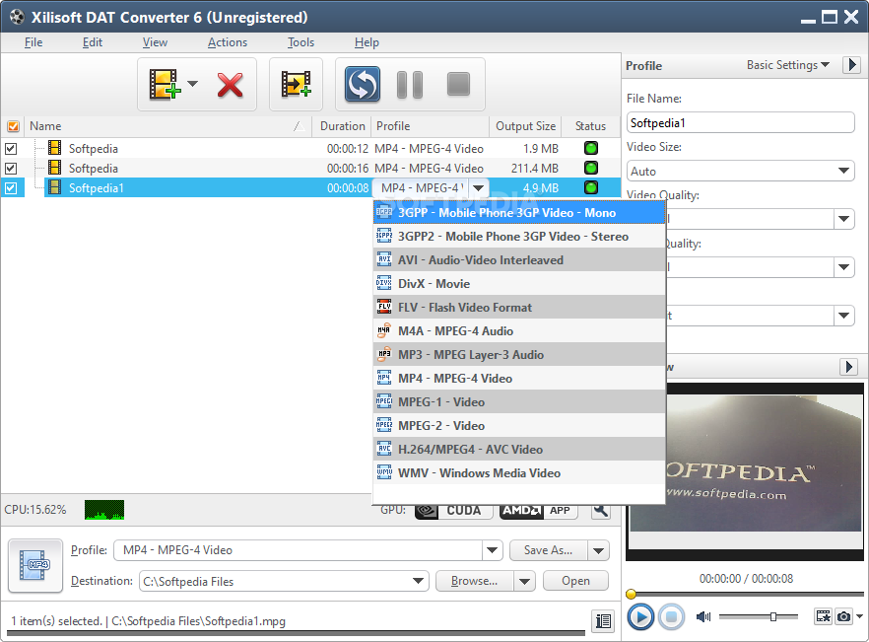Expand the bottom Profile combo box
The image size is (869, 642).
pyautogui.click(x=492, y=550)
